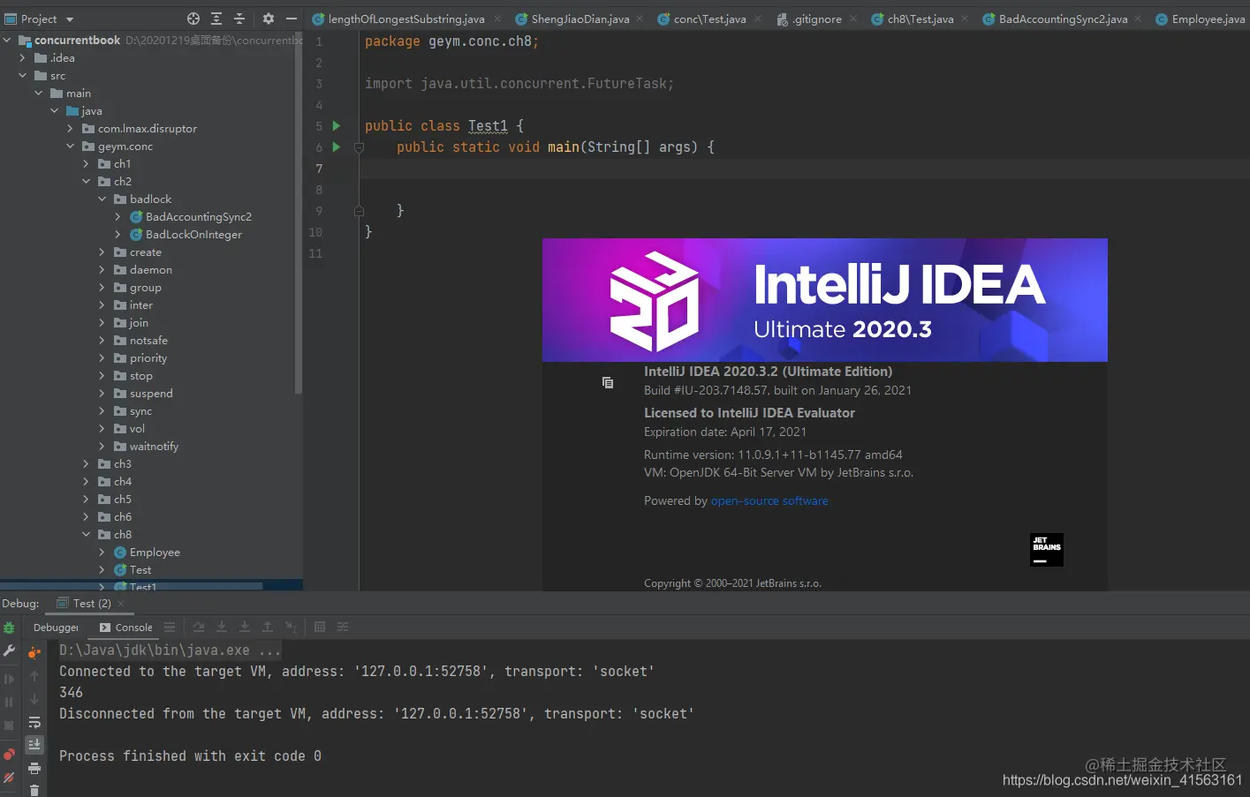Expand the waitnotify package
This screenshot has width=1250, height=797.
tap(102, 446)
